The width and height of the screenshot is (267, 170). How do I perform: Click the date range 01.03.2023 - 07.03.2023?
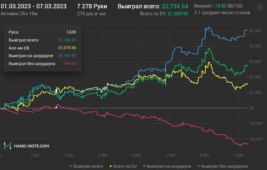(34, 6)
